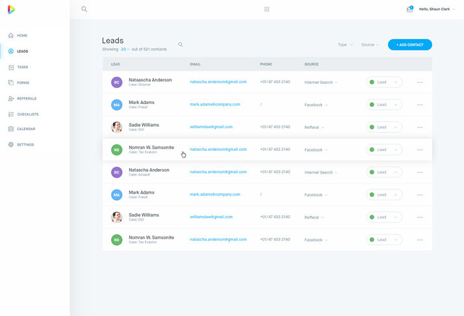Open the search icon in top bar

click(x=84, y=9)
